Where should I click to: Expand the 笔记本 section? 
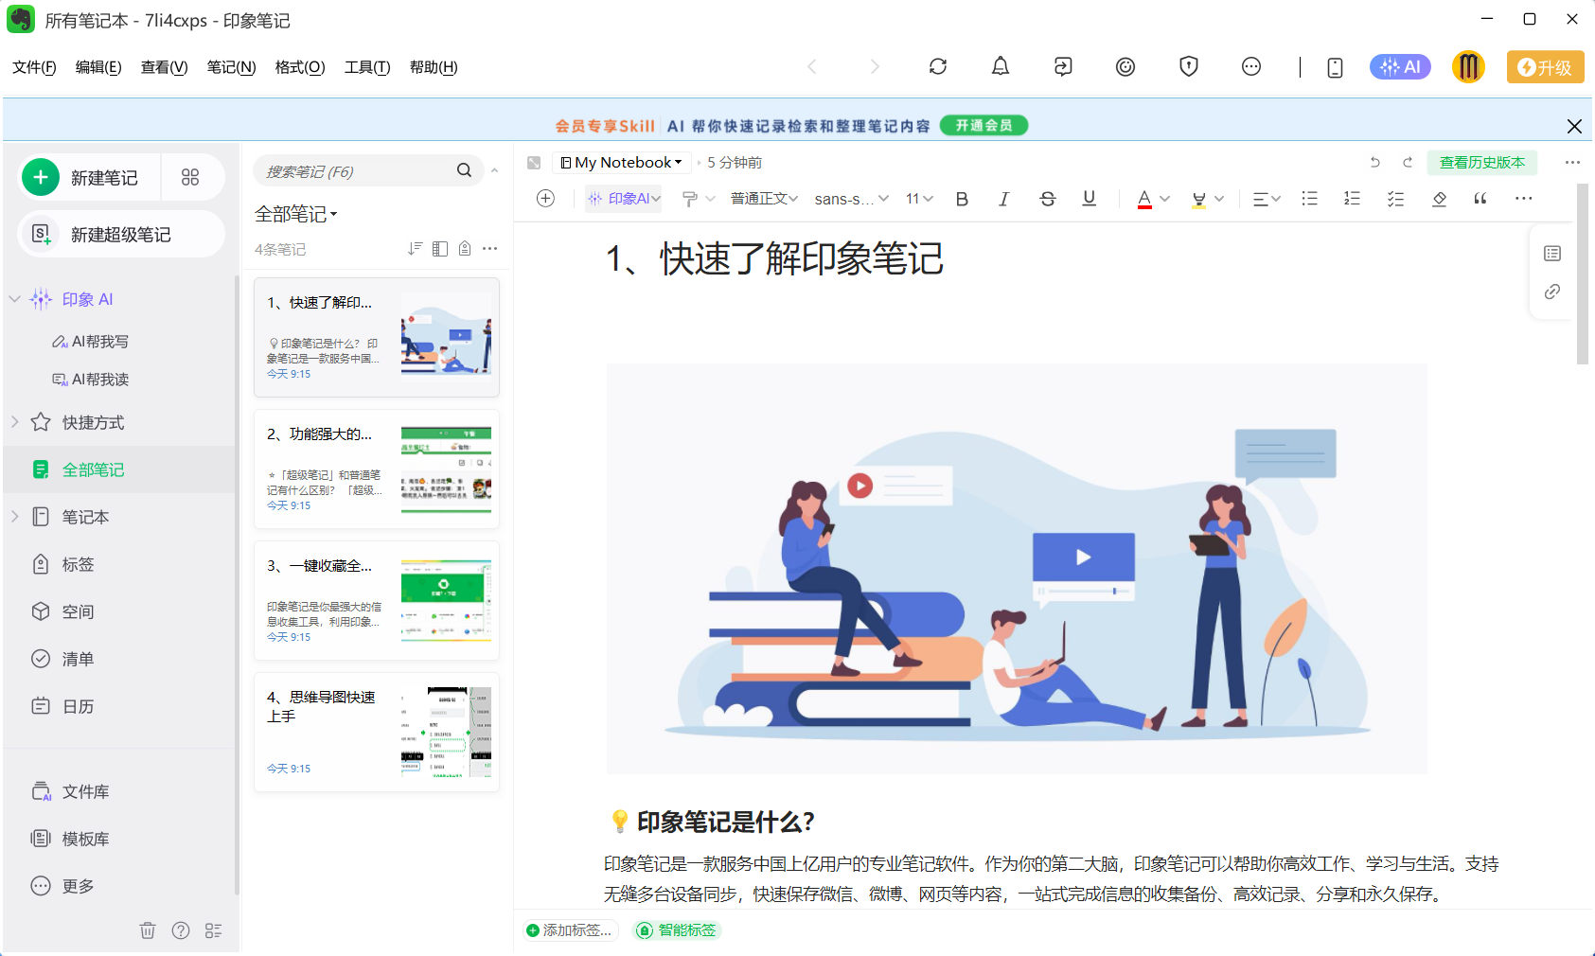[14, 517]
